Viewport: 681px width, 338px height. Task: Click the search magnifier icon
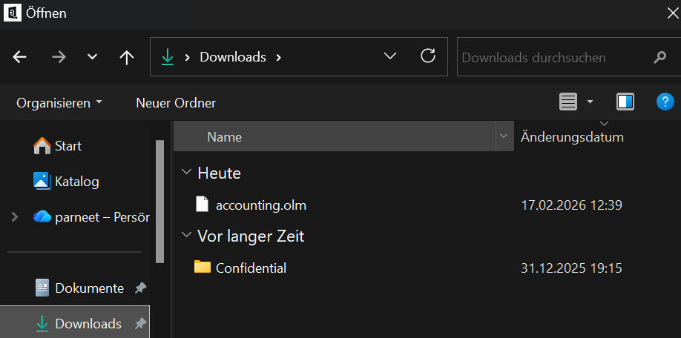coord(659,58)
